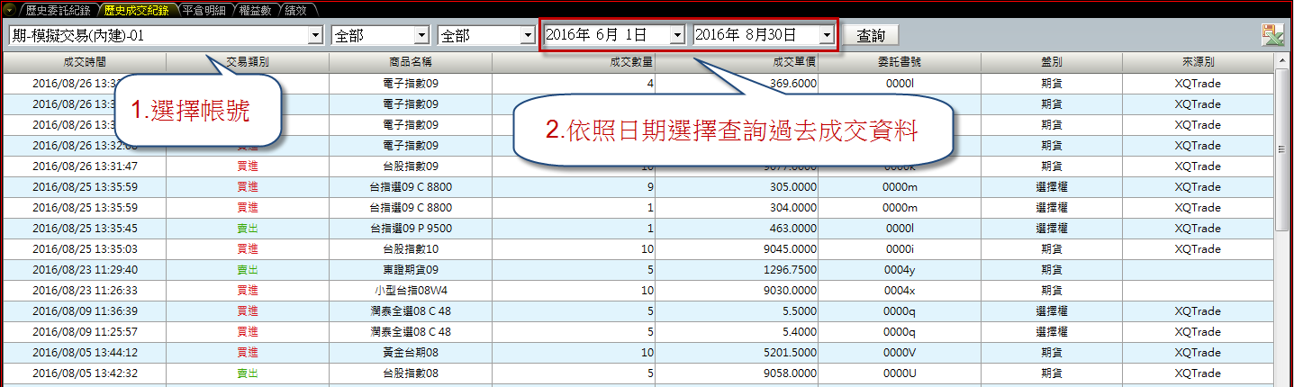Screen dimensions: 1294x387
Task: Open the account selection dropdown
Action: [315, 35]
